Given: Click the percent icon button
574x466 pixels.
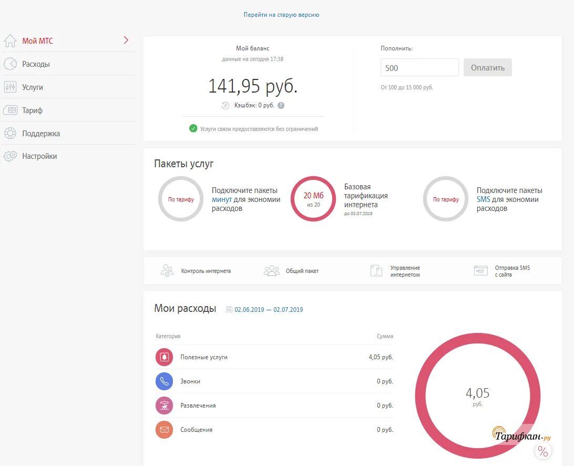Looking at the screenshot, I should 543,451.
